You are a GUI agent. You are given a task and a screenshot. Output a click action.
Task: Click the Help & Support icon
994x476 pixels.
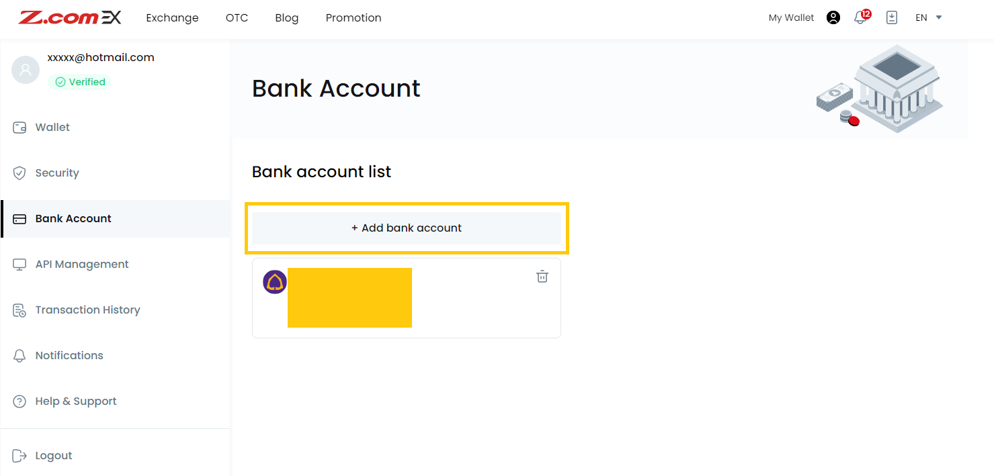(19, 401)
